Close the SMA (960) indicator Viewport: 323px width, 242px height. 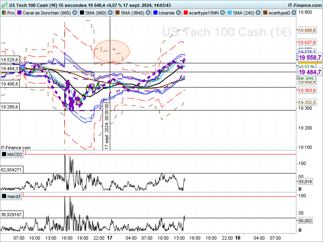pos(110,13)
